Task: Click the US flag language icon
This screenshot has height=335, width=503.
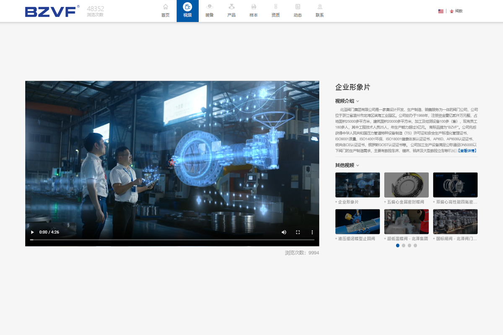Action: coord(441,11)
